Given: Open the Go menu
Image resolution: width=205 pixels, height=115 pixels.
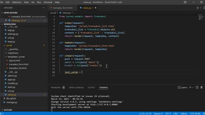Looking at the screenshot, I should (33, 2).
